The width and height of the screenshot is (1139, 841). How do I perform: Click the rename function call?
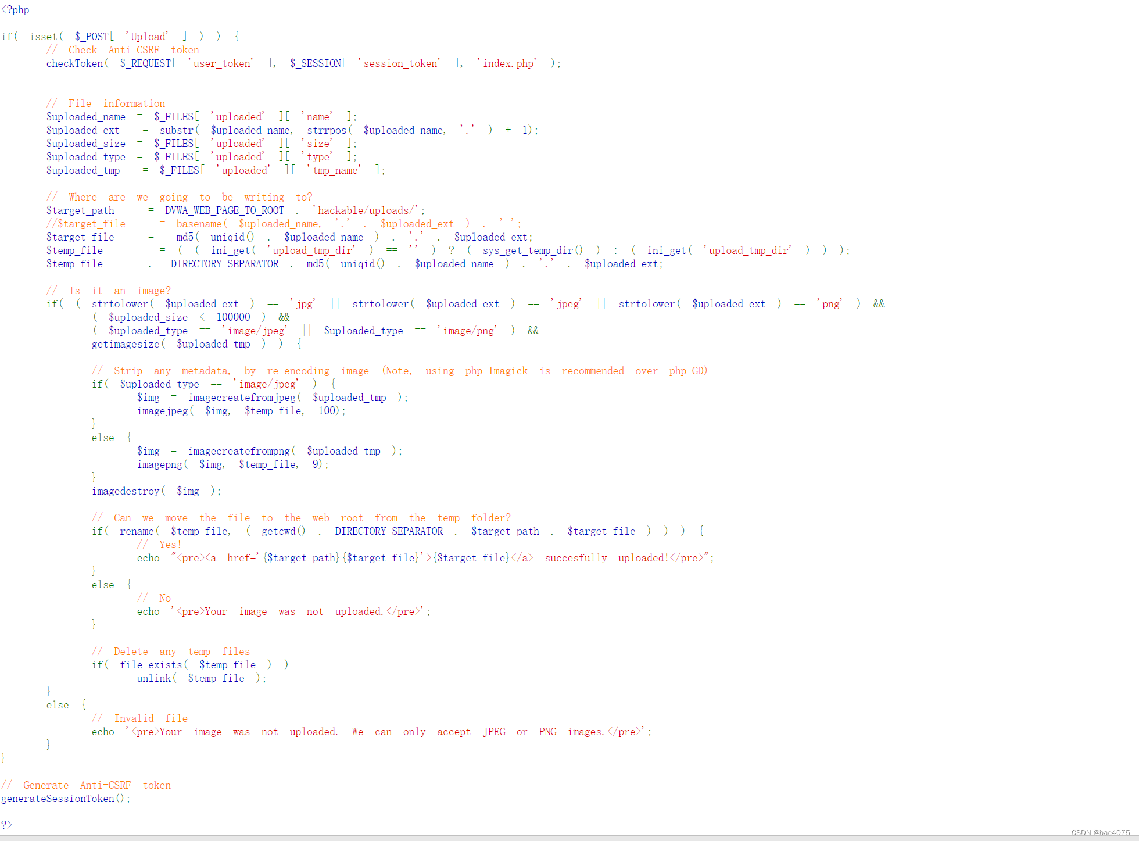pos(137,531)
